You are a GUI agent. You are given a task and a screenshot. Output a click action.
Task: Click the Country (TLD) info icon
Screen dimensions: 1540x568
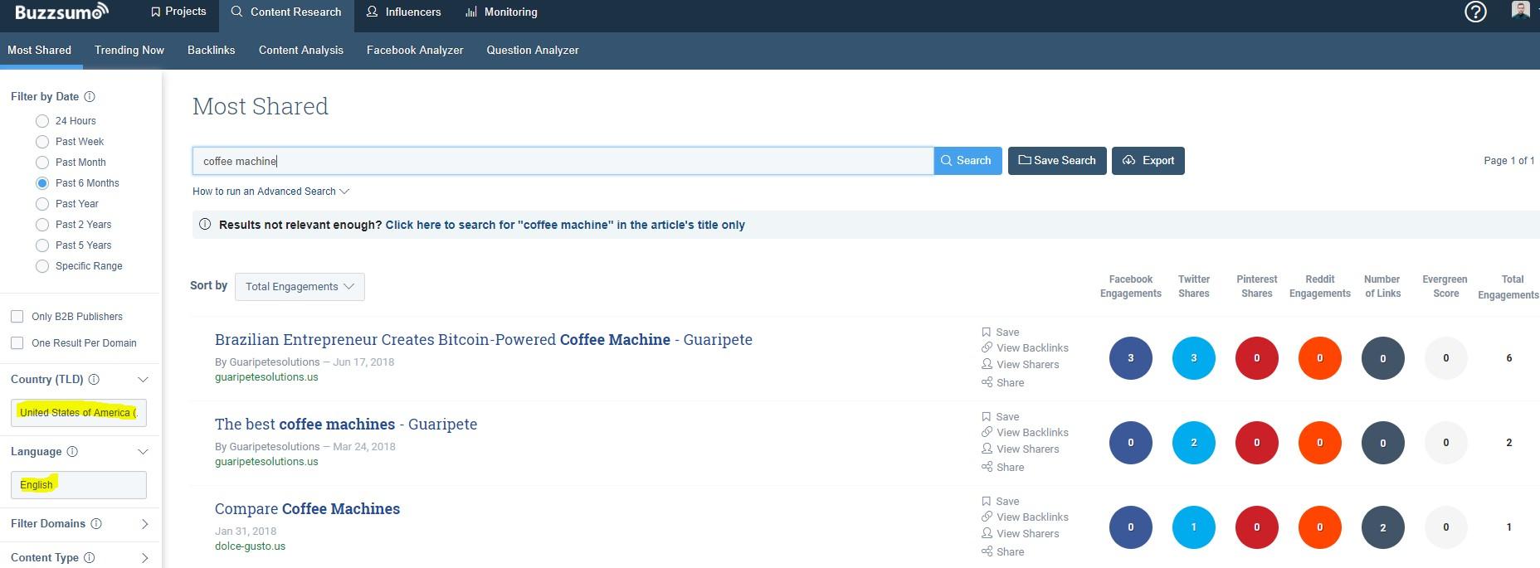tap(94, 380)
